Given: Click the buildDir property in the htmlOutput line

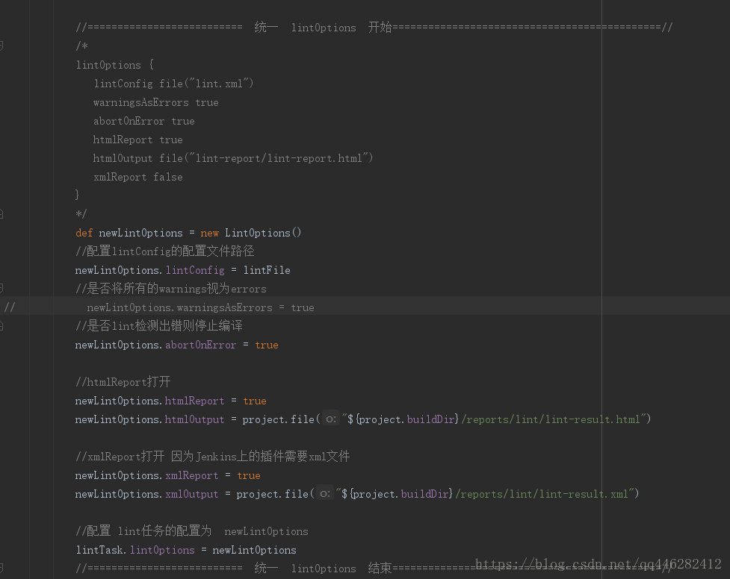Looking at the screenshot, I should click(430, 419).
